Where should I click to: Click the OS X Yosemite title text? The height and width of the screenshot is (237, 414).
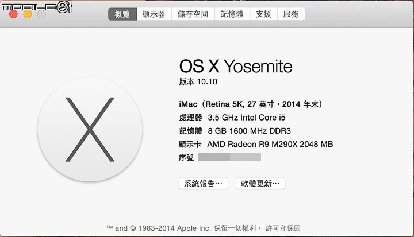pyautogui.click(x=236, y=66)
